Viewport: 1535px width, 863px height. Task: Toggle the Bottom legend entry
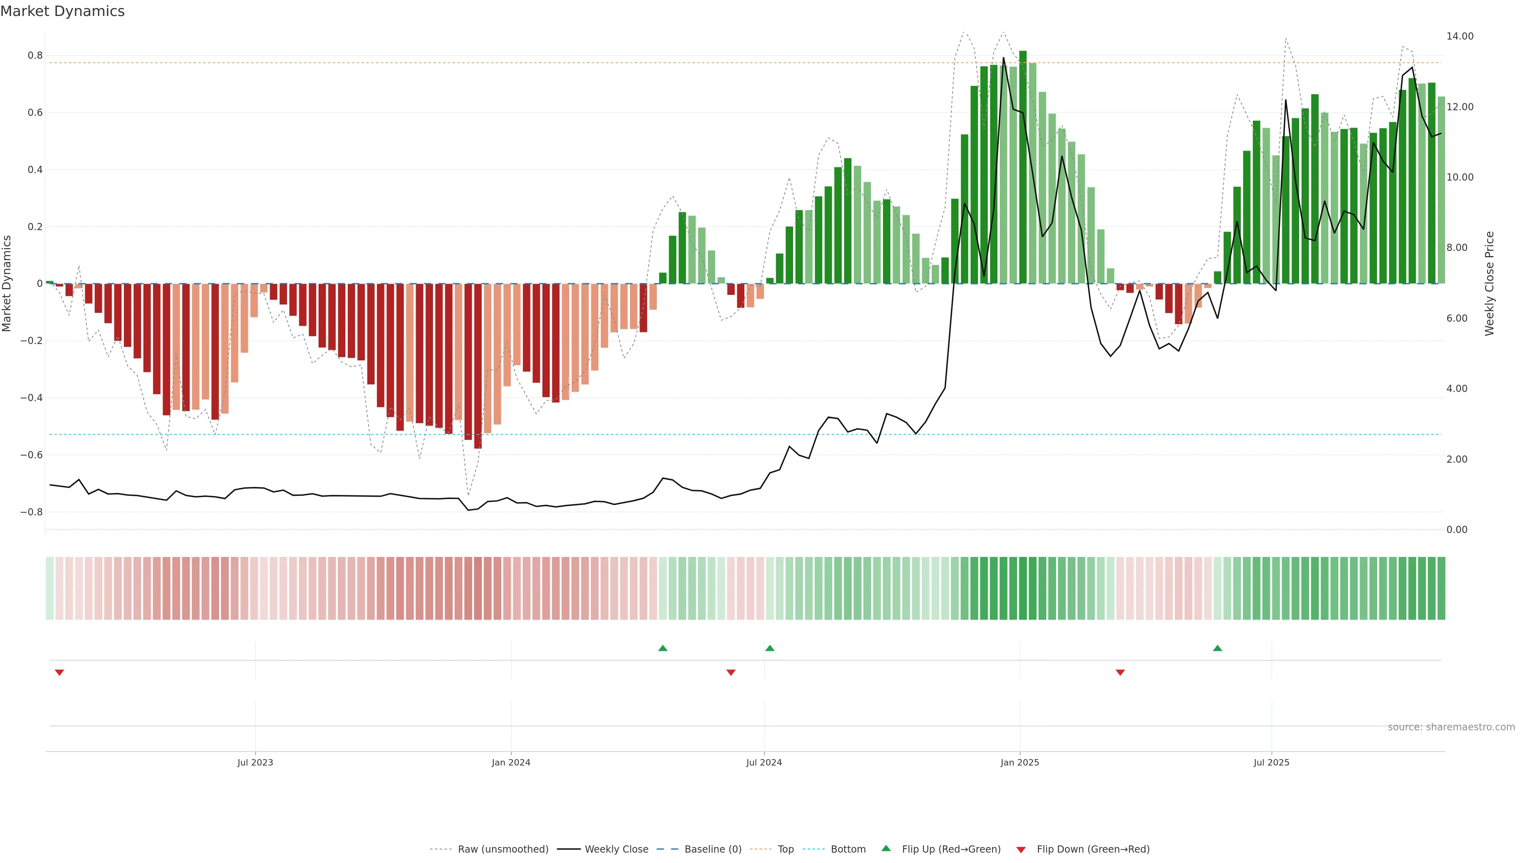tap(848, 849)
